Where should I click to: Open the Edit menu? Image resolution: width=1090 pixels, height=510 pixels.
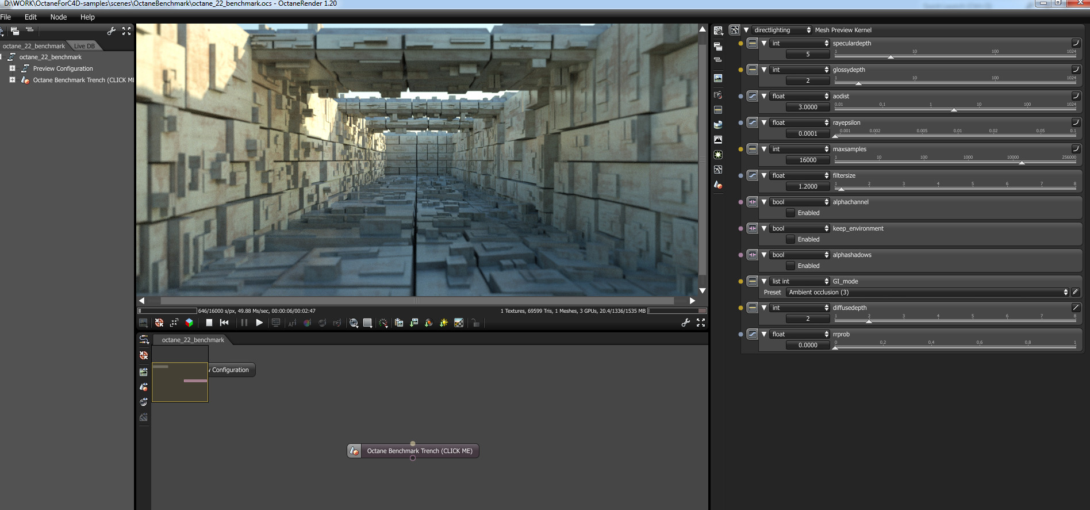coord(30,17)
